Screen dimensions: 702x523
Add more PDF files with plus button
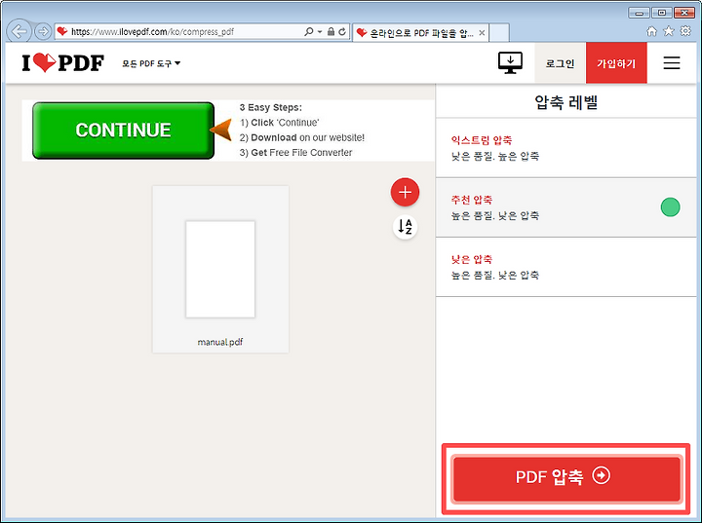[x=405, y=193]
